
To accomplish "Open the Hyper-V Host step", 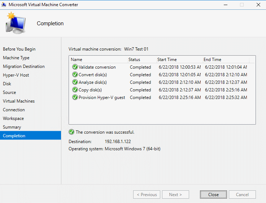I will point(16,75).
